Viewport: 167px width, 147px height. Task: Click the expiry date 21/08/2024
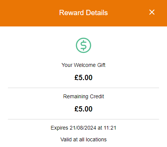[83, 128]
